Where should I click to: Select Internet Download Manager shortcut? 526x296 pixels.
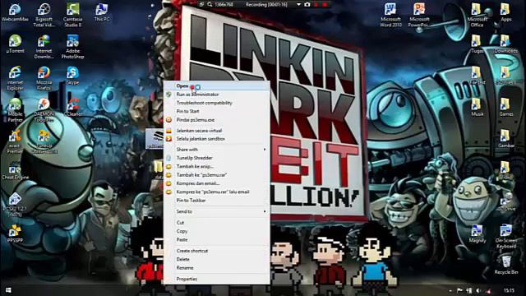coord(44,47)
